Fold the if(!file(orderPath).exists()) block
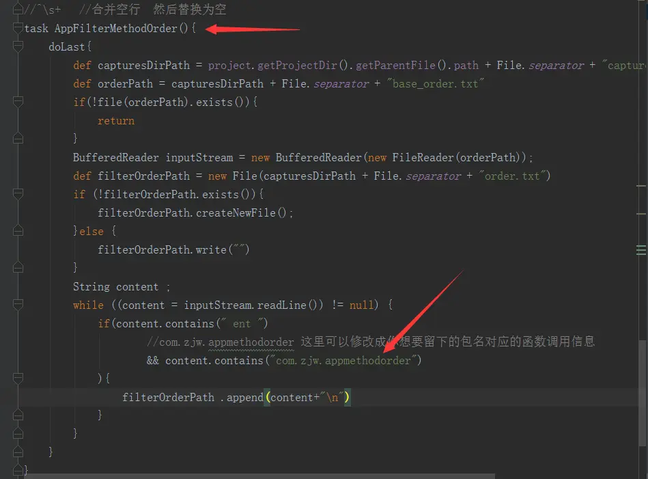Viewport: 648px width, 479px height. click(x=18, y=102)
